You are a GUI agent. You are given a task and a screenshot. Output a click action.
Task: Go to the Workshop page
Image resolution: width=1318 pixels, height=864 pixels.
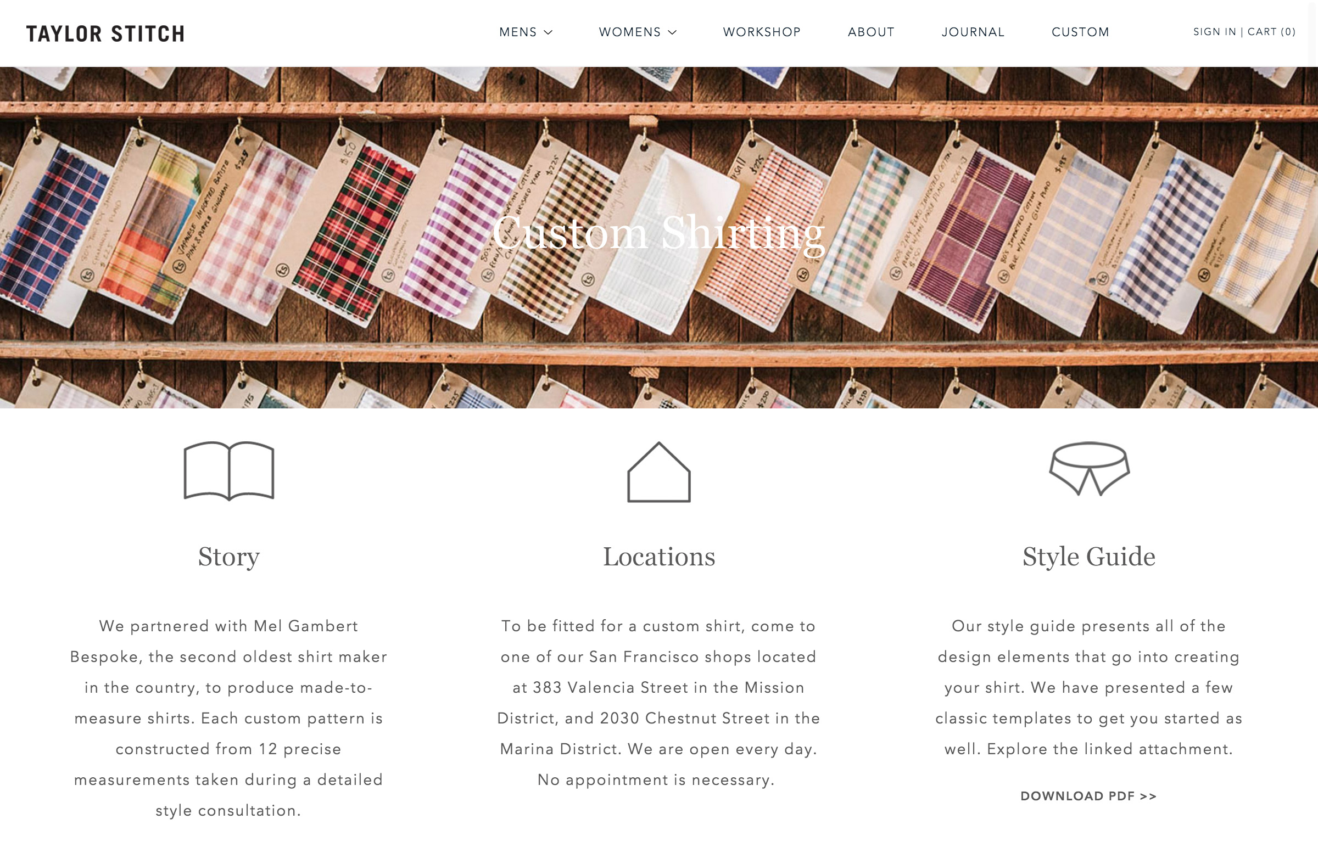click(x=762, y=32)
